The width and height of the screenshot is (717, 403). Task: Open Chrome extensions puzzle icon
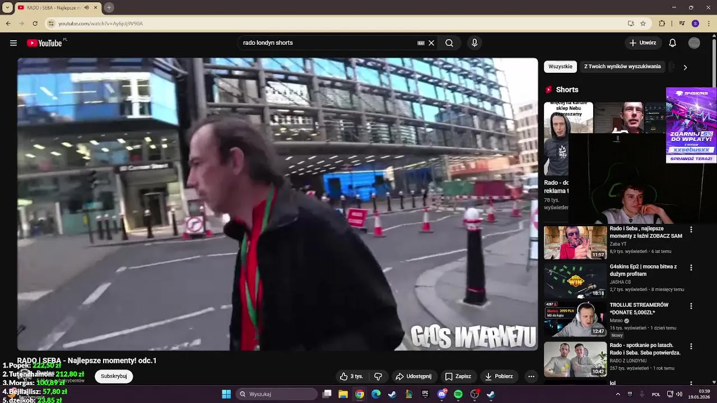[x=662, y=24]
